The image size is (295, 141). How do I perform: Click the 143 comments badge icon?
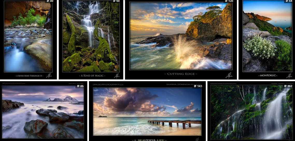198,86
